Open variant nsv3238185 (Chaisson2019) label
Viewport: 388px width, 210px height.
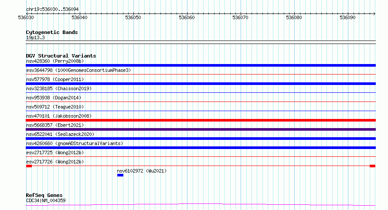pos(59,88)
